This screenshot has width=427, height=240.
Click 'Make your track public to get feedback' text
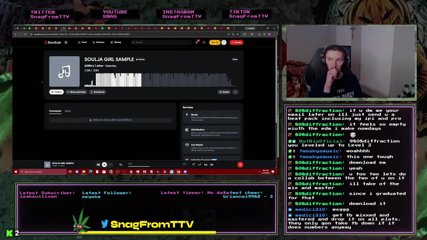(112, 120)
